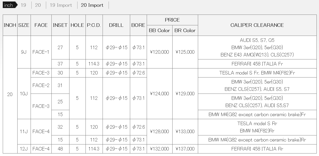Click the black inch label
Screen dimensions: 319x156
9,5
